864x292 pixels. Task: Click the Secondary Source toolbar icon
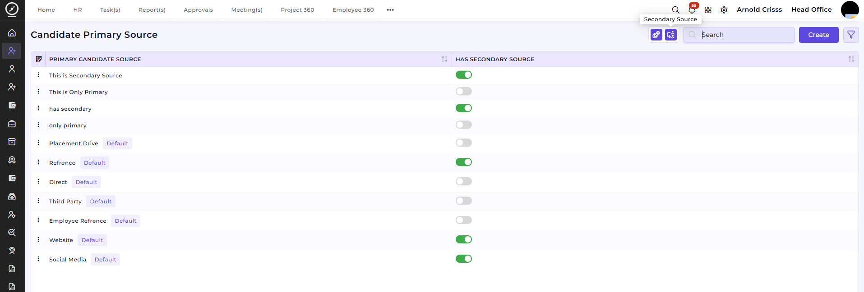(671, 35)
